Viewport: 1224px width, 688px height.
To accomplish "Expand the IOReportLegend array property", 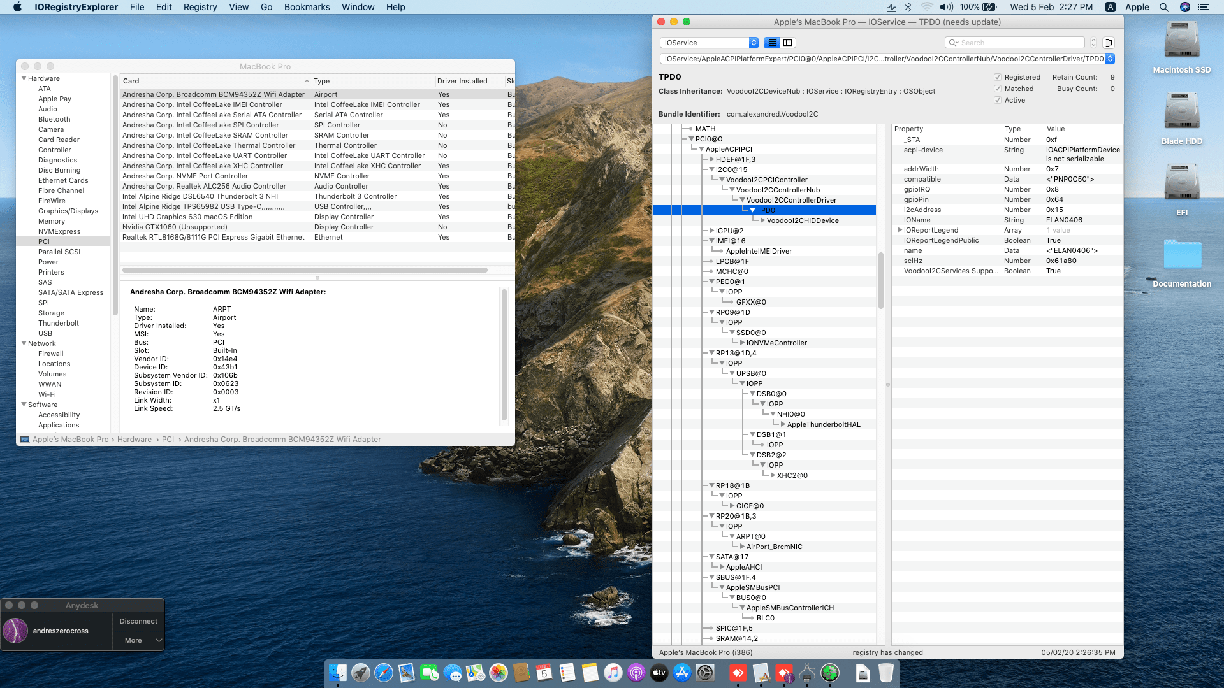I will [x=899, y=230].
